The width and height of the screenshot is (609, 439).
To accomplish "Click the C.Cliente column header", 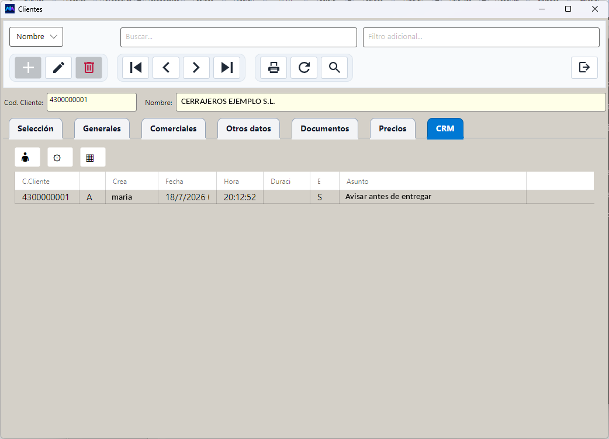I will [47, 181].
